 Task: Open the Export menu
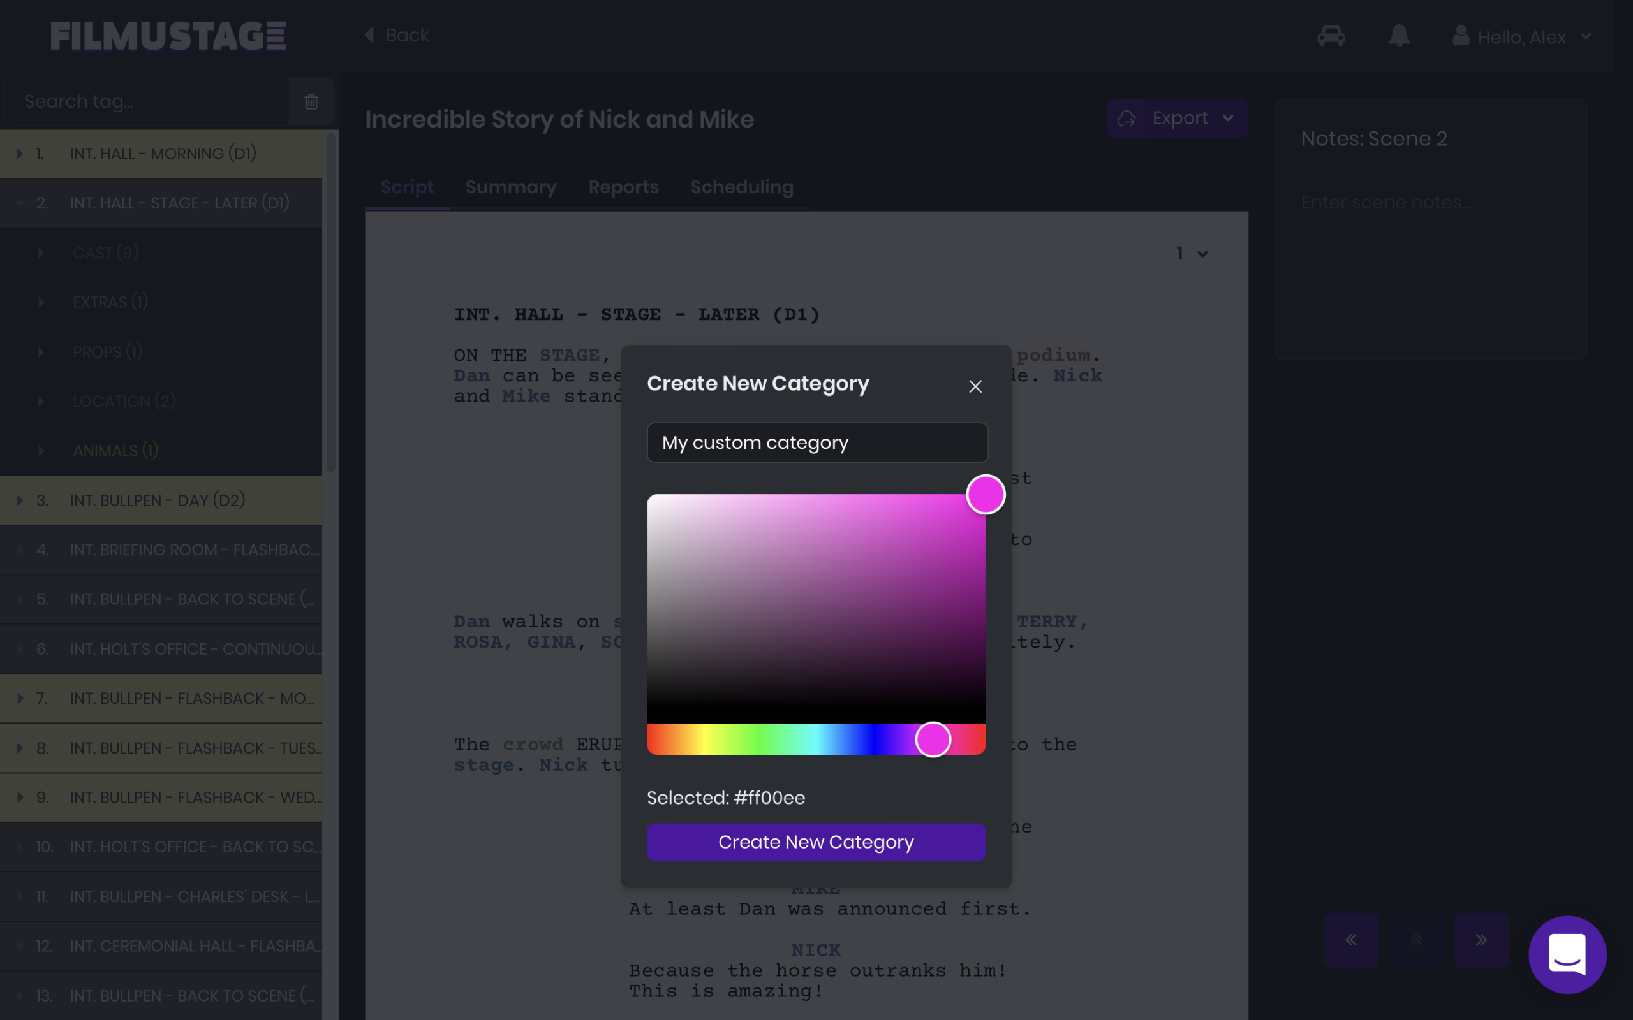click(1177, 117)
